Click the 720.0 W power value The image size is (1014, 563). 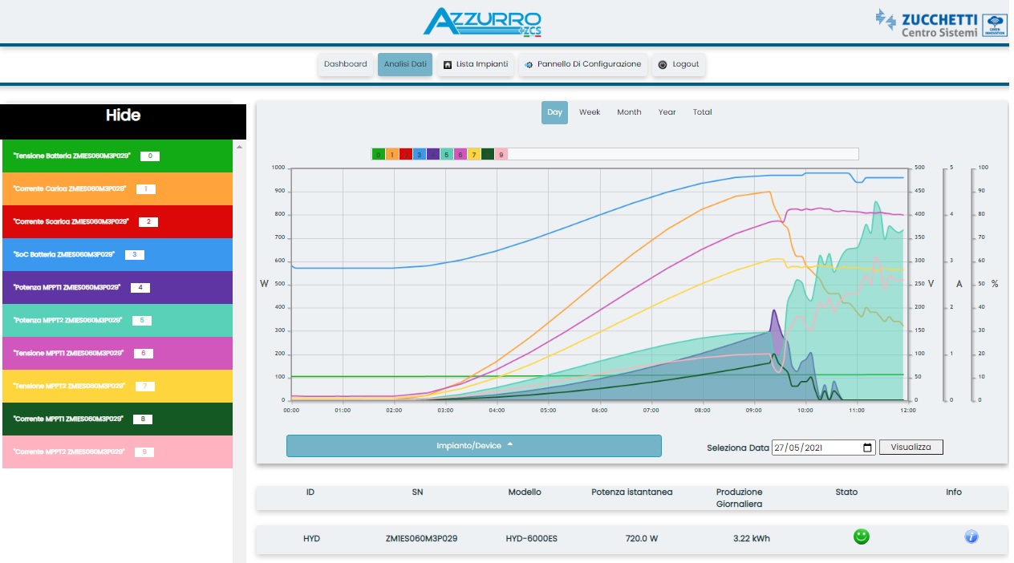pos(642,539)
